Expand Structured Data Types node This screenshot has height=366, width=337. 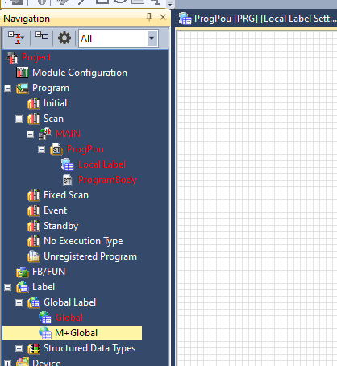point(19,349)
